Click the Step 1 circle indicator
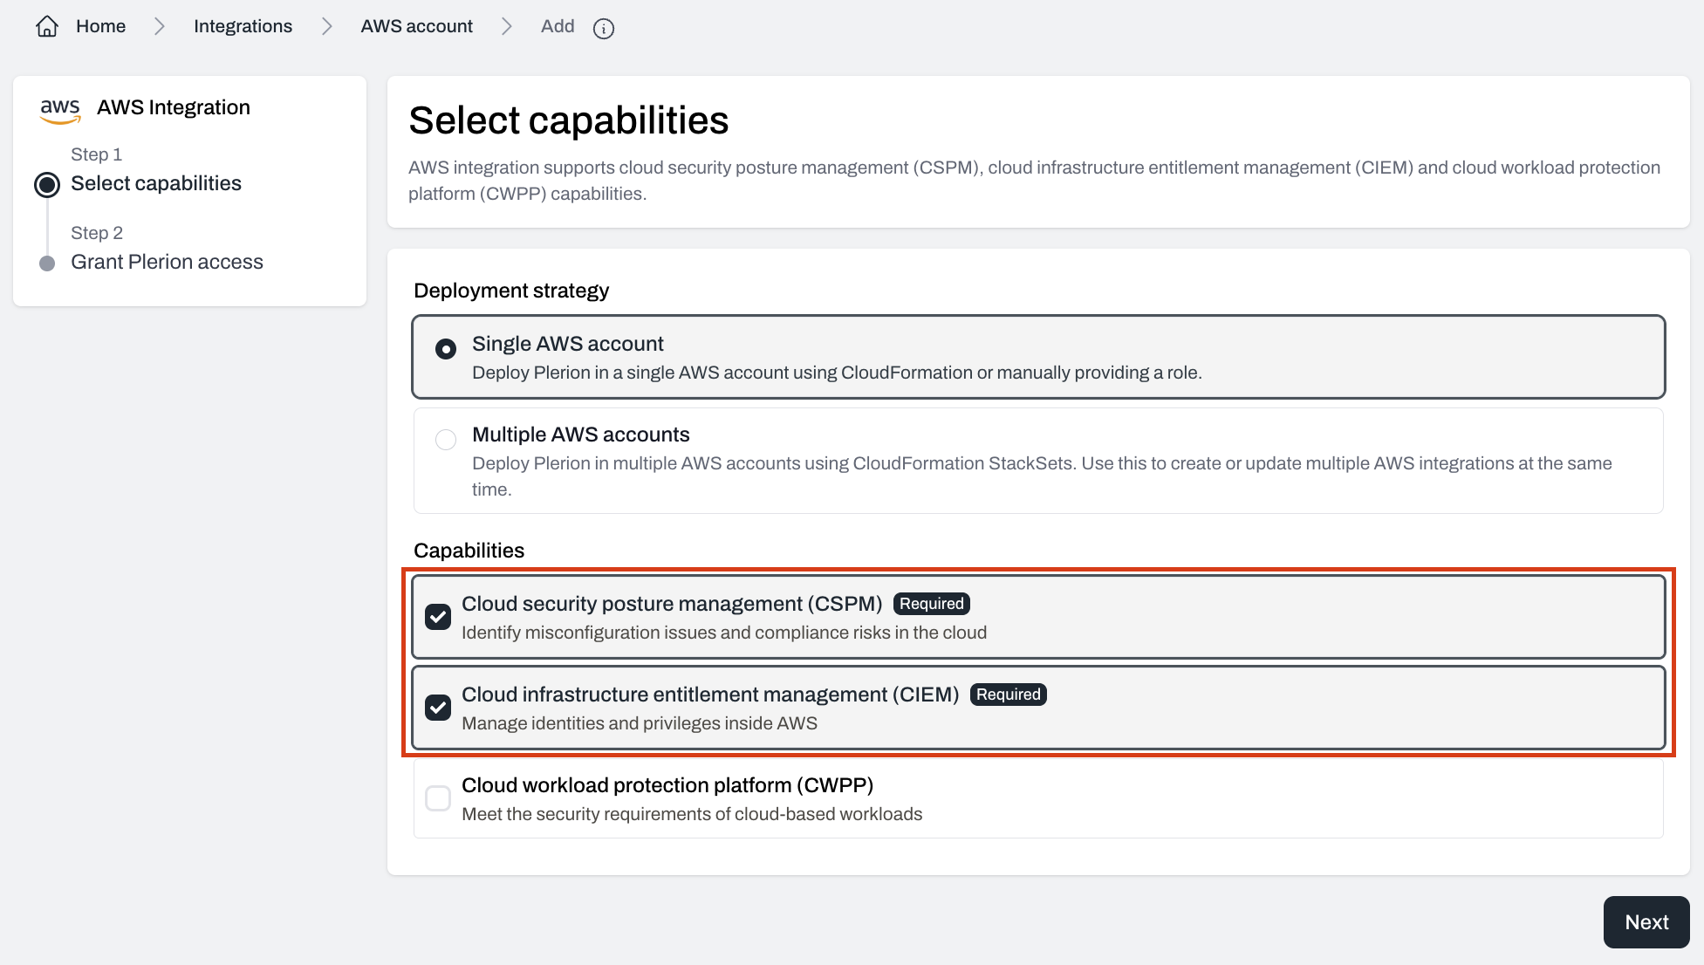 (47, 185)
